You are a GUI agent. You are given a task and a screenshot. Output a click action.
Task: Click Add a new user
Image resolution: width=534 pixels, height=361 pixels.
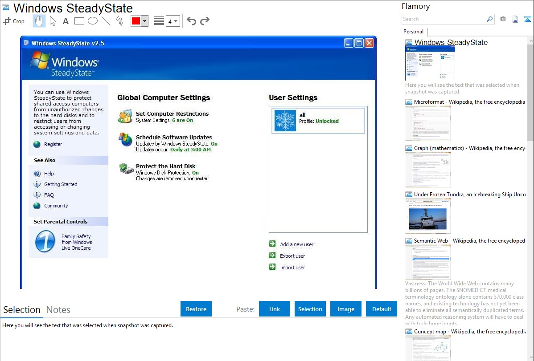point(296,244)
